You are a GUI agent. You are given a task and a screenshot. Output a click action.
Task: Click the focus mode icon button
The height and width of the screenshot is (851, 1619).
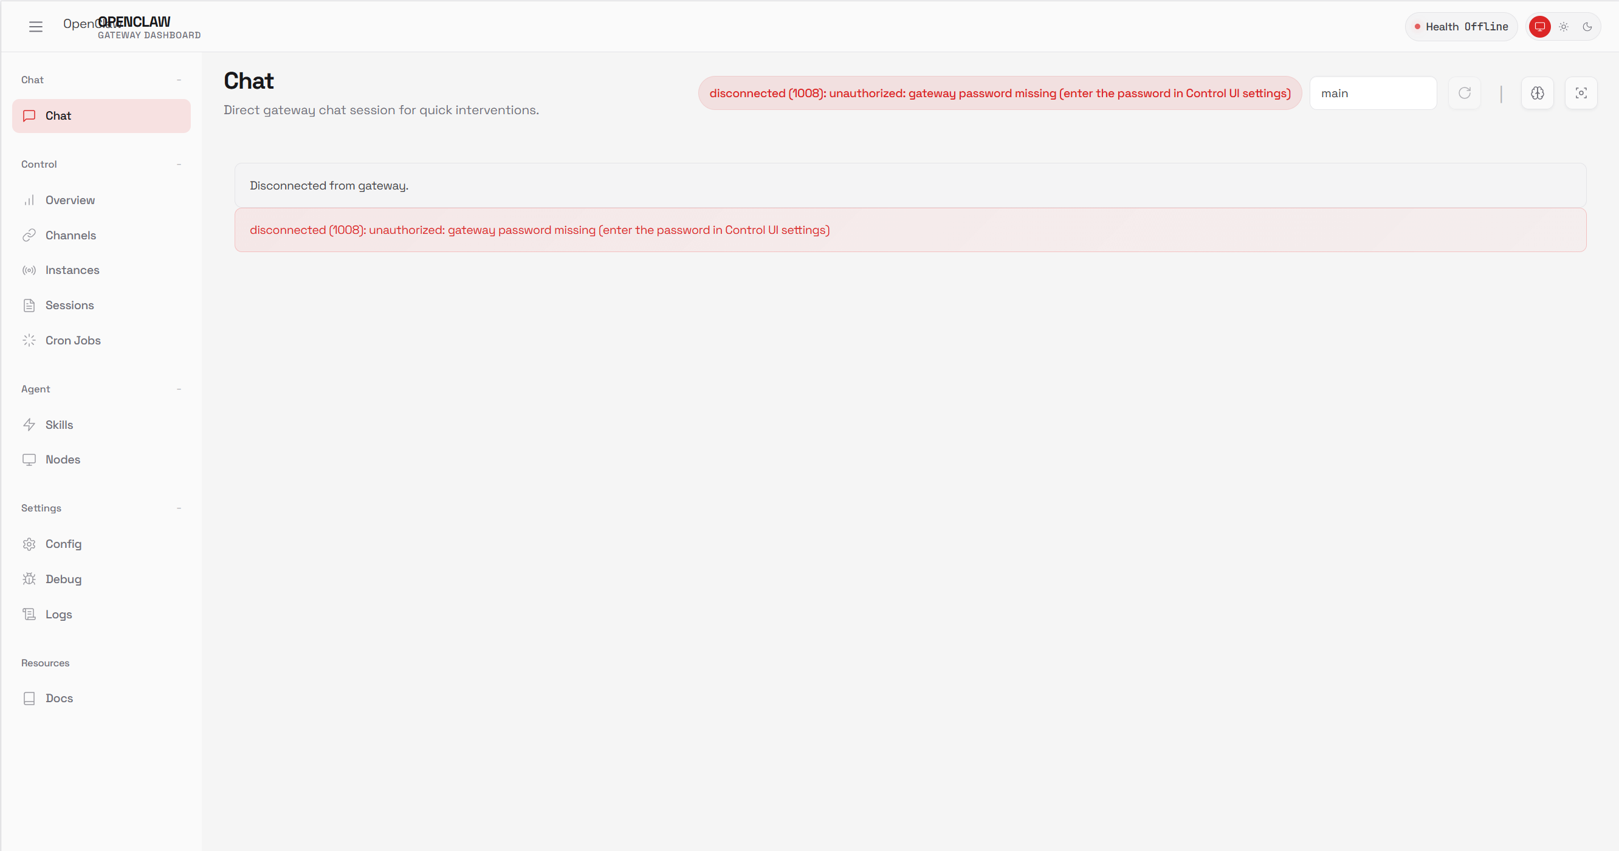[x=1581, y=93]
